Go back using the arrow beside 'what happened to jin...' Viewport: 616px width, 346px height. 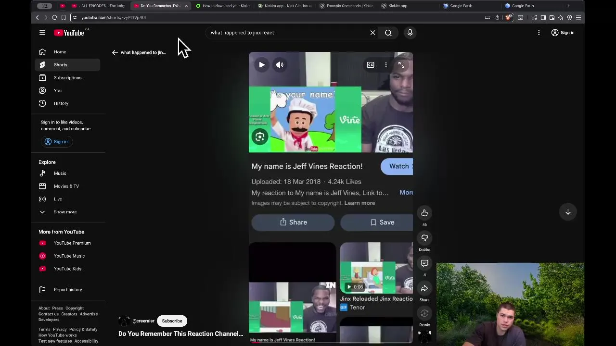pyautogui.click(x=115, y=52)
